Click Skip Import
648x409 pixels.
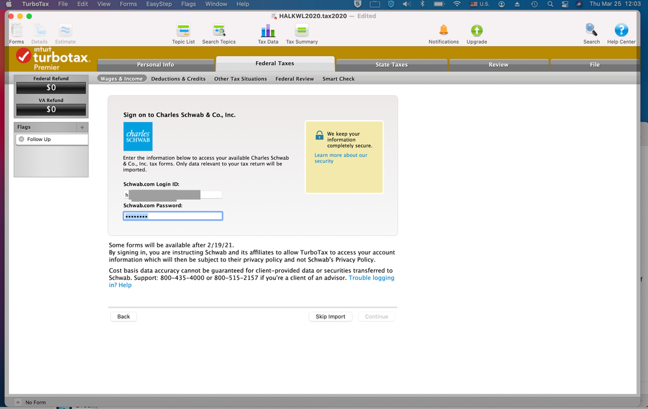(x=330, y=316)
